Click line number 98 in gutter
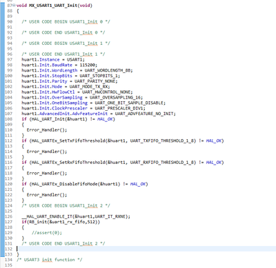Image resolution: width=276 pixels, height=268 pixels. pyautogui.click(x=10, y=65)
